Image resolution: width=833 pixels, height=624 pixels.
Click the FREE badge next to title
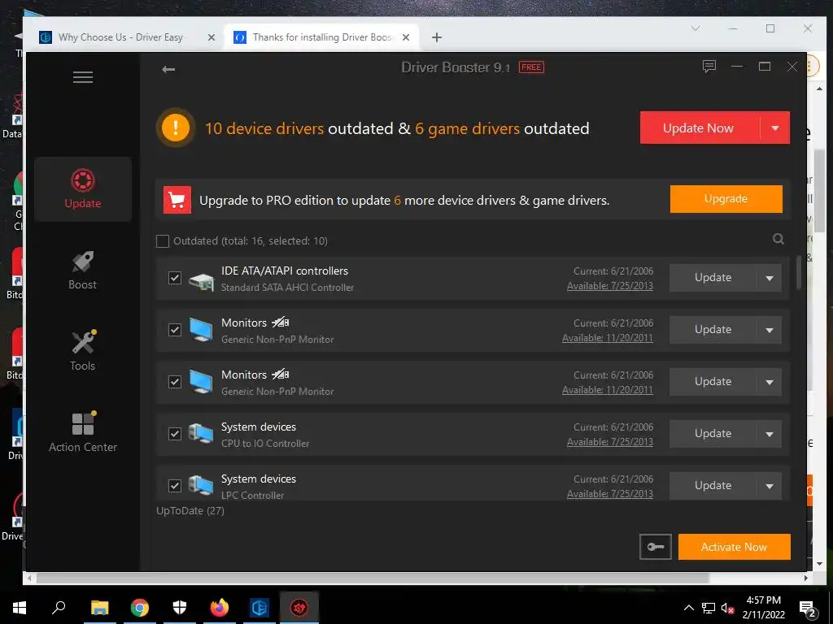pos(531,67)
